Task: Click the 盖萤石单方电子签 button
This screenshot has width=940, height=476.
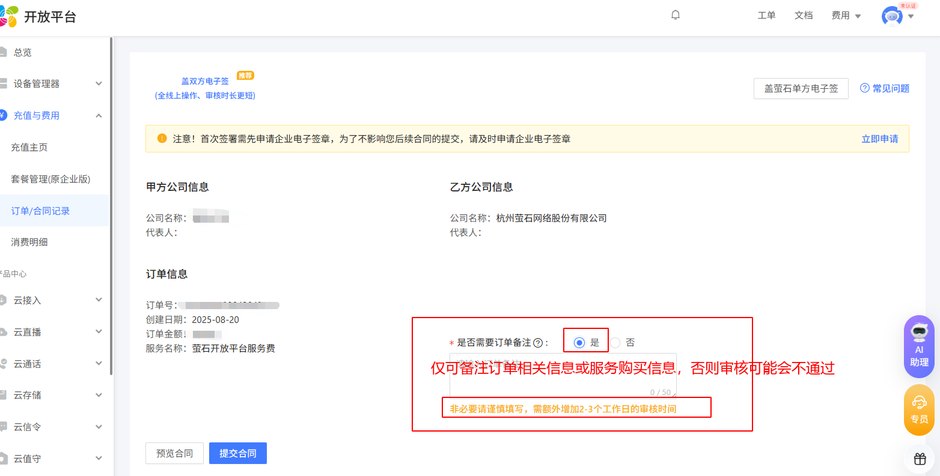Action: coord(801,88)
